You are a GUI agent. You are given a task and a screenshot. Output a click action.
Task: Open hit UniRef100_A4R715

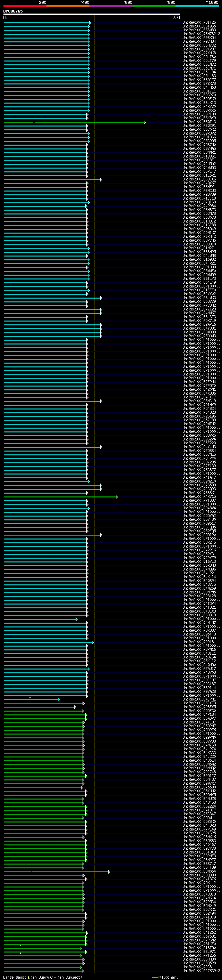(199, 496)
